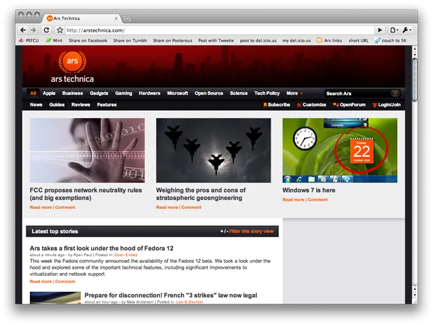Click the address bar URL field
433x325 pixels.
(219, 30)
